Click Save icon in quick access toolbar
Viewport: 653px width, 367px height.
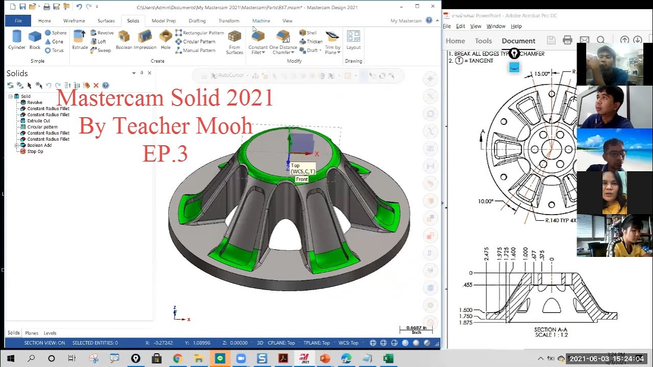point(22,7)
